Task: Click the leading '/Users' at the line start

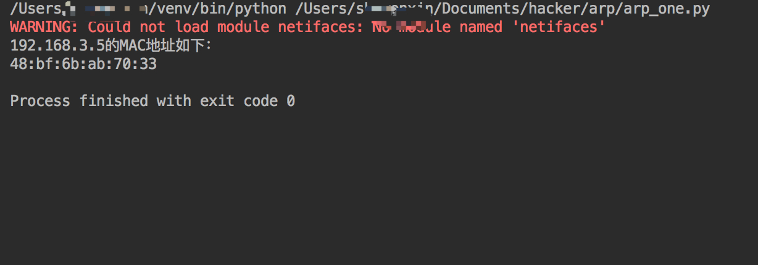Action: [36, 9]
